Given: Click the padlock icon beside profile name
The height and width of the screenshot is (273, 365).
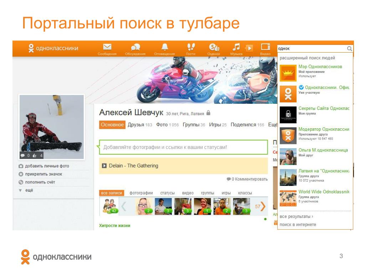Looking at the screenshot, I should point(208,113).
